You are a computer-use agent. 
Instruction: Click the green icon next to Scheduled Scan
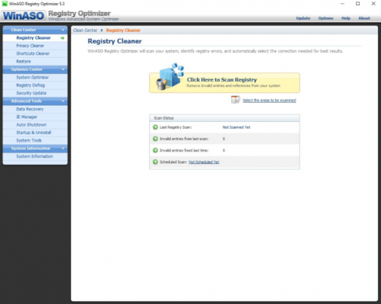coord(155,162)
